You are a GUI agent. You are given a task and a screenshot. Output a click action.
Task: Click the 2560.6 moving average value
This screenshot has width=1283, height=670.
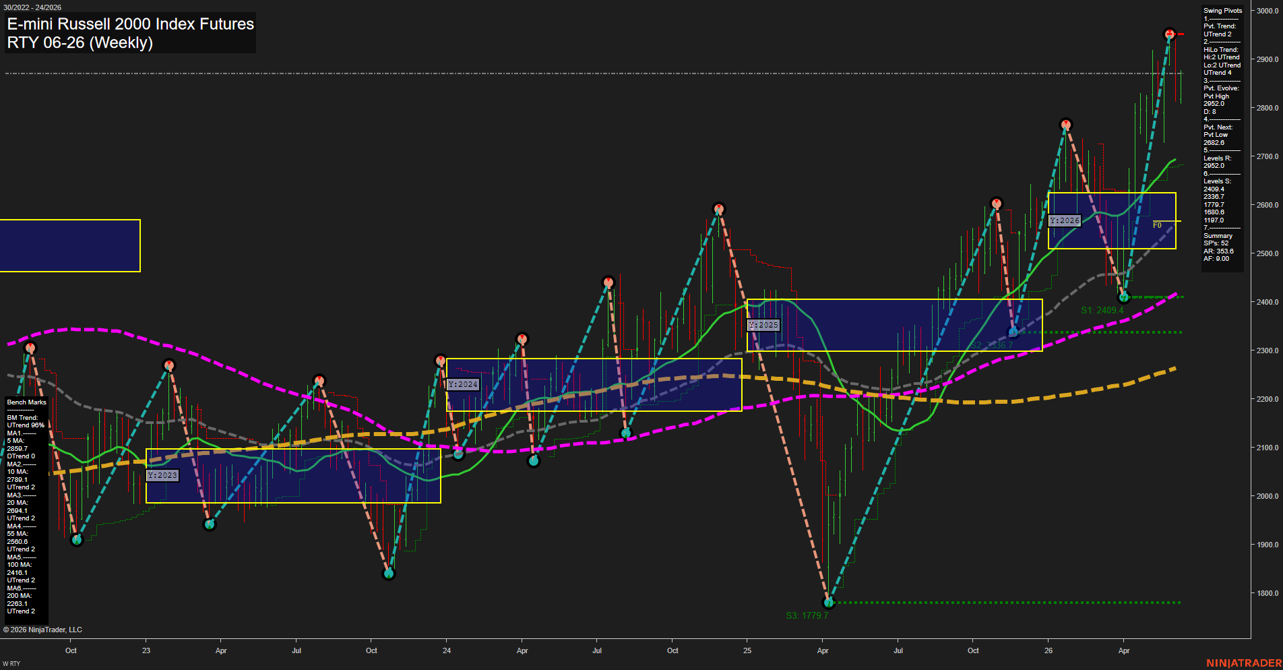[x=18, y=542]
